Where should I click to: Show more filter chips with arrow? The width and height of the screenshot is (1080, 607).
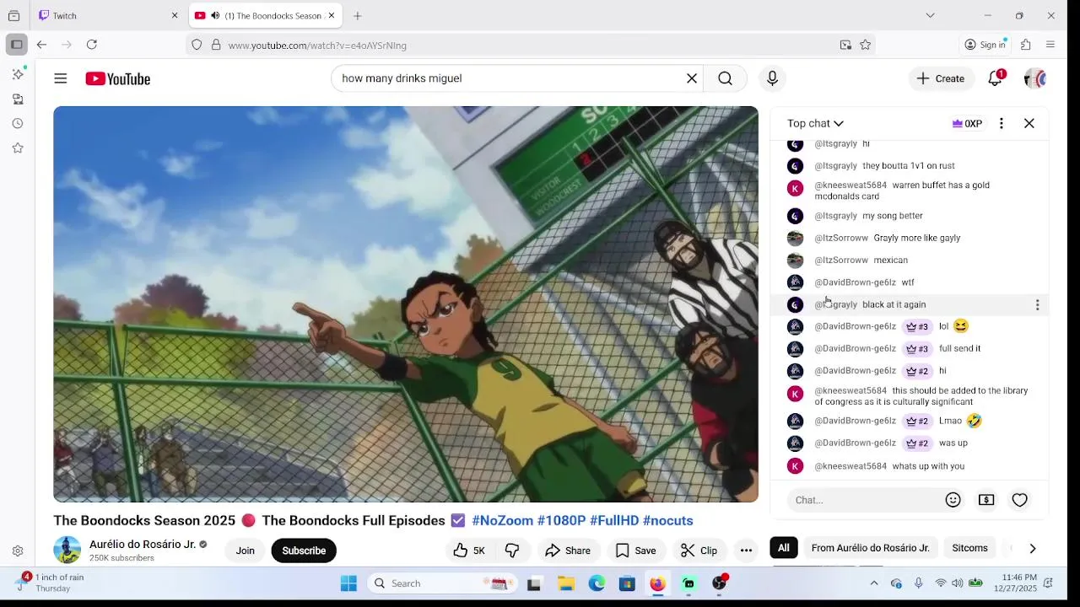1032,548
